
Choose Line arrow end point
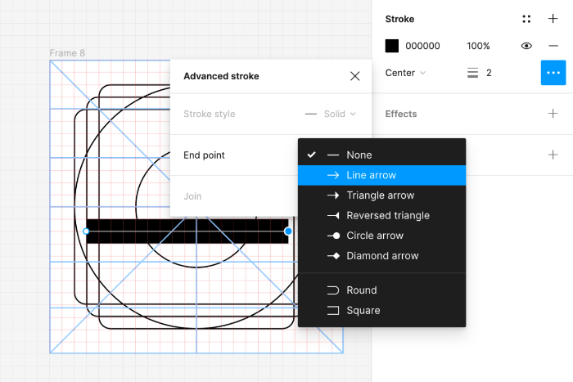(382, 175)
